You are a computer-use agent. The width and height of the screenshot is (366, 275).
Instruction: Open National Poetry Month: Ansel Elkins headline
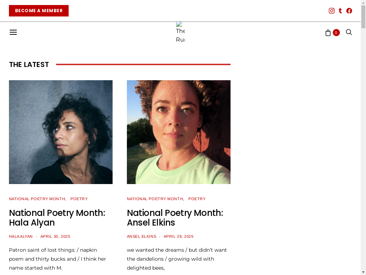[x=175, y=218]
